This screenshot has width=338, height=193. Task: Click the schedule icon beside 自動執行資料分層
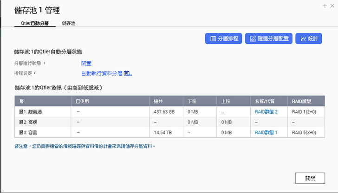(x=128, y=73)
